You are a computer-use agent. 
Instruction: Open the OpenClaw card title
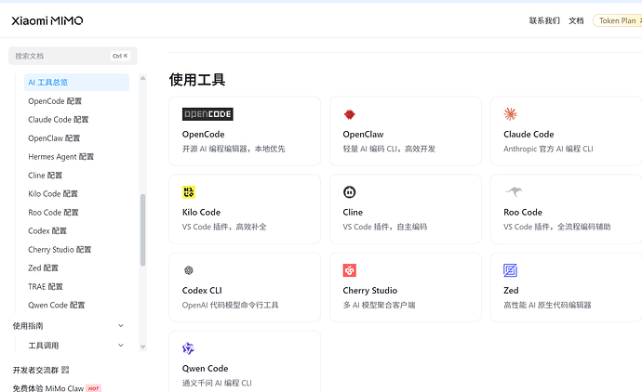[x=363, y=134]
